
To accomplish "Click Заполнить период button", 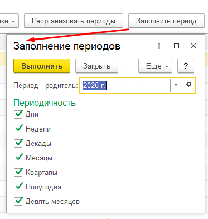I will point(166,21).
